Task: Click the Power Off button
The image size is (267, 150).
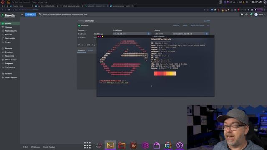Action: [x=176, y=25]
